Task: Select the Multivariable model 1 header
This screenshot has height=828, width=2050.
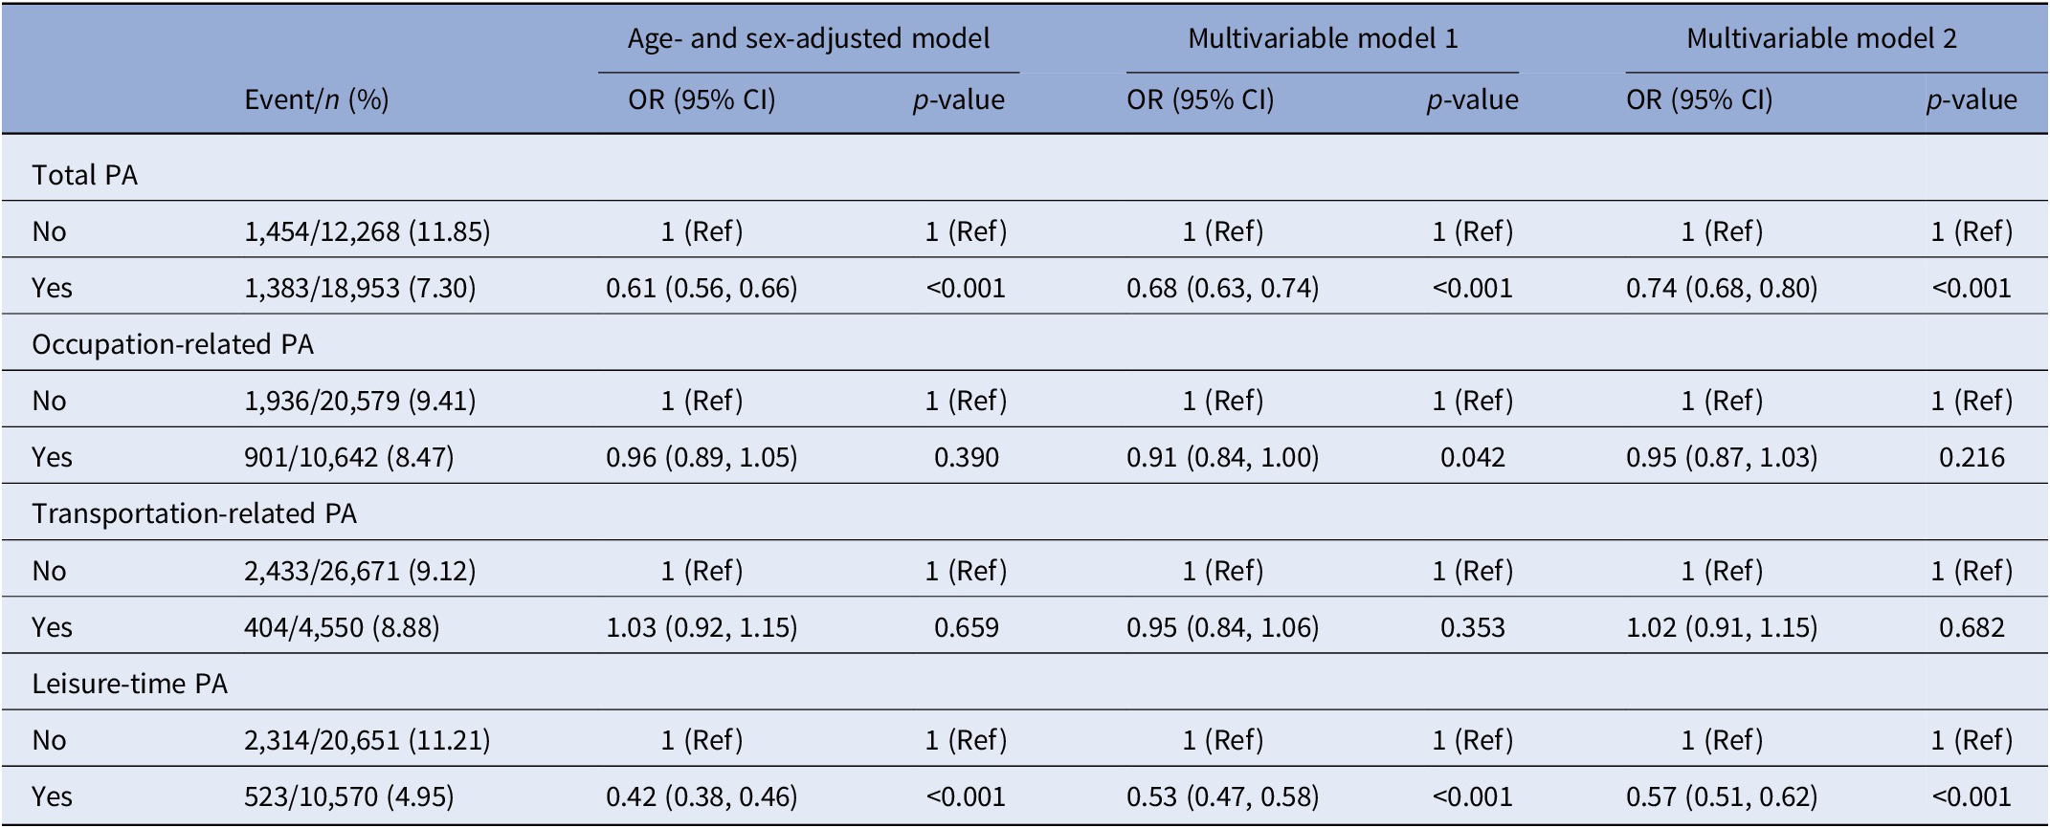Action: (x=1323, y=38)
